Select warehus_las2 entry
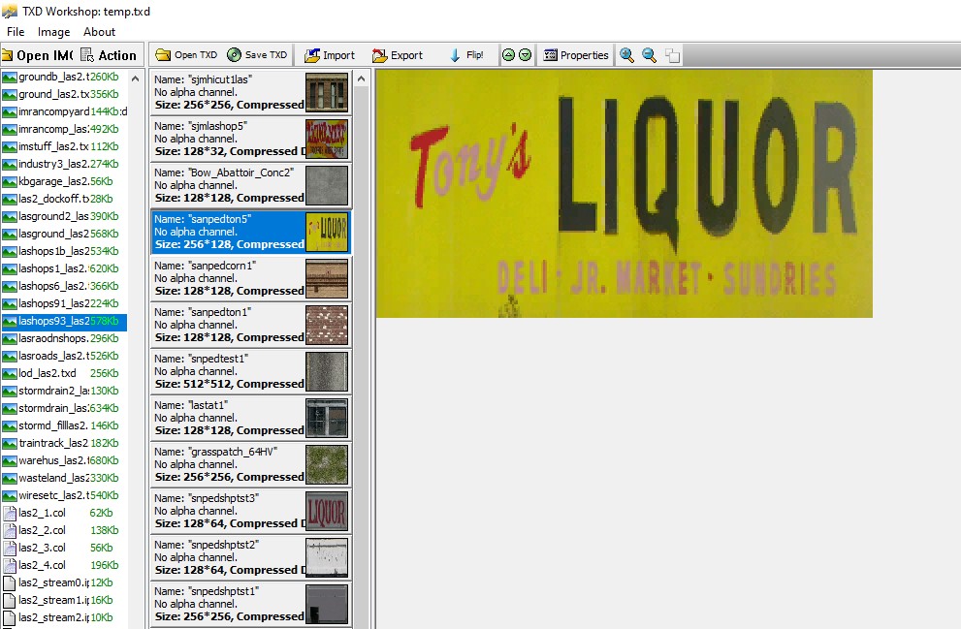Viewport: 961px width, 629px height. point(64,460)
